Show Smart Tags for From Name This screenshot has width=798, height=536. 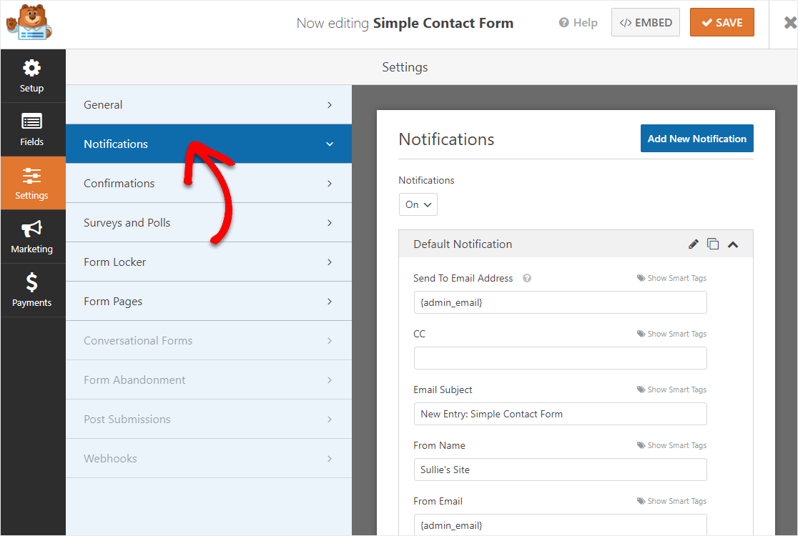click(x=671, y=445)
